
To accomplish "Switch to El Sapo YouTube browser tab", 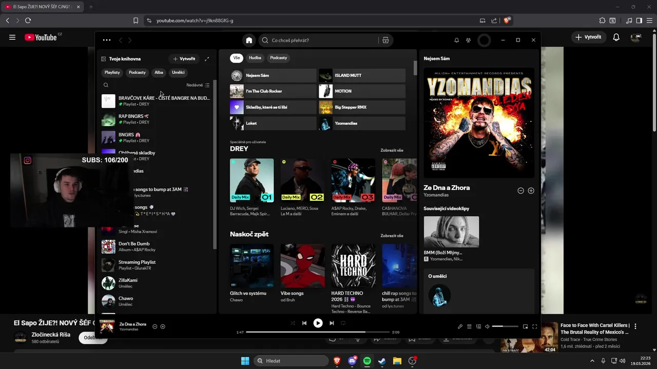I will coord(43,7).
